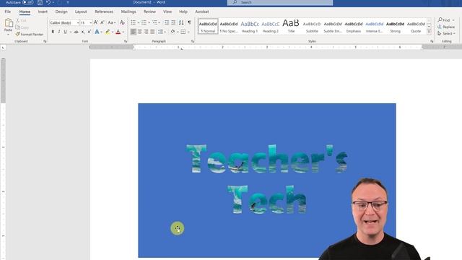Click Decrease Indent icon
462x260 pixels.
click(167, 22)
